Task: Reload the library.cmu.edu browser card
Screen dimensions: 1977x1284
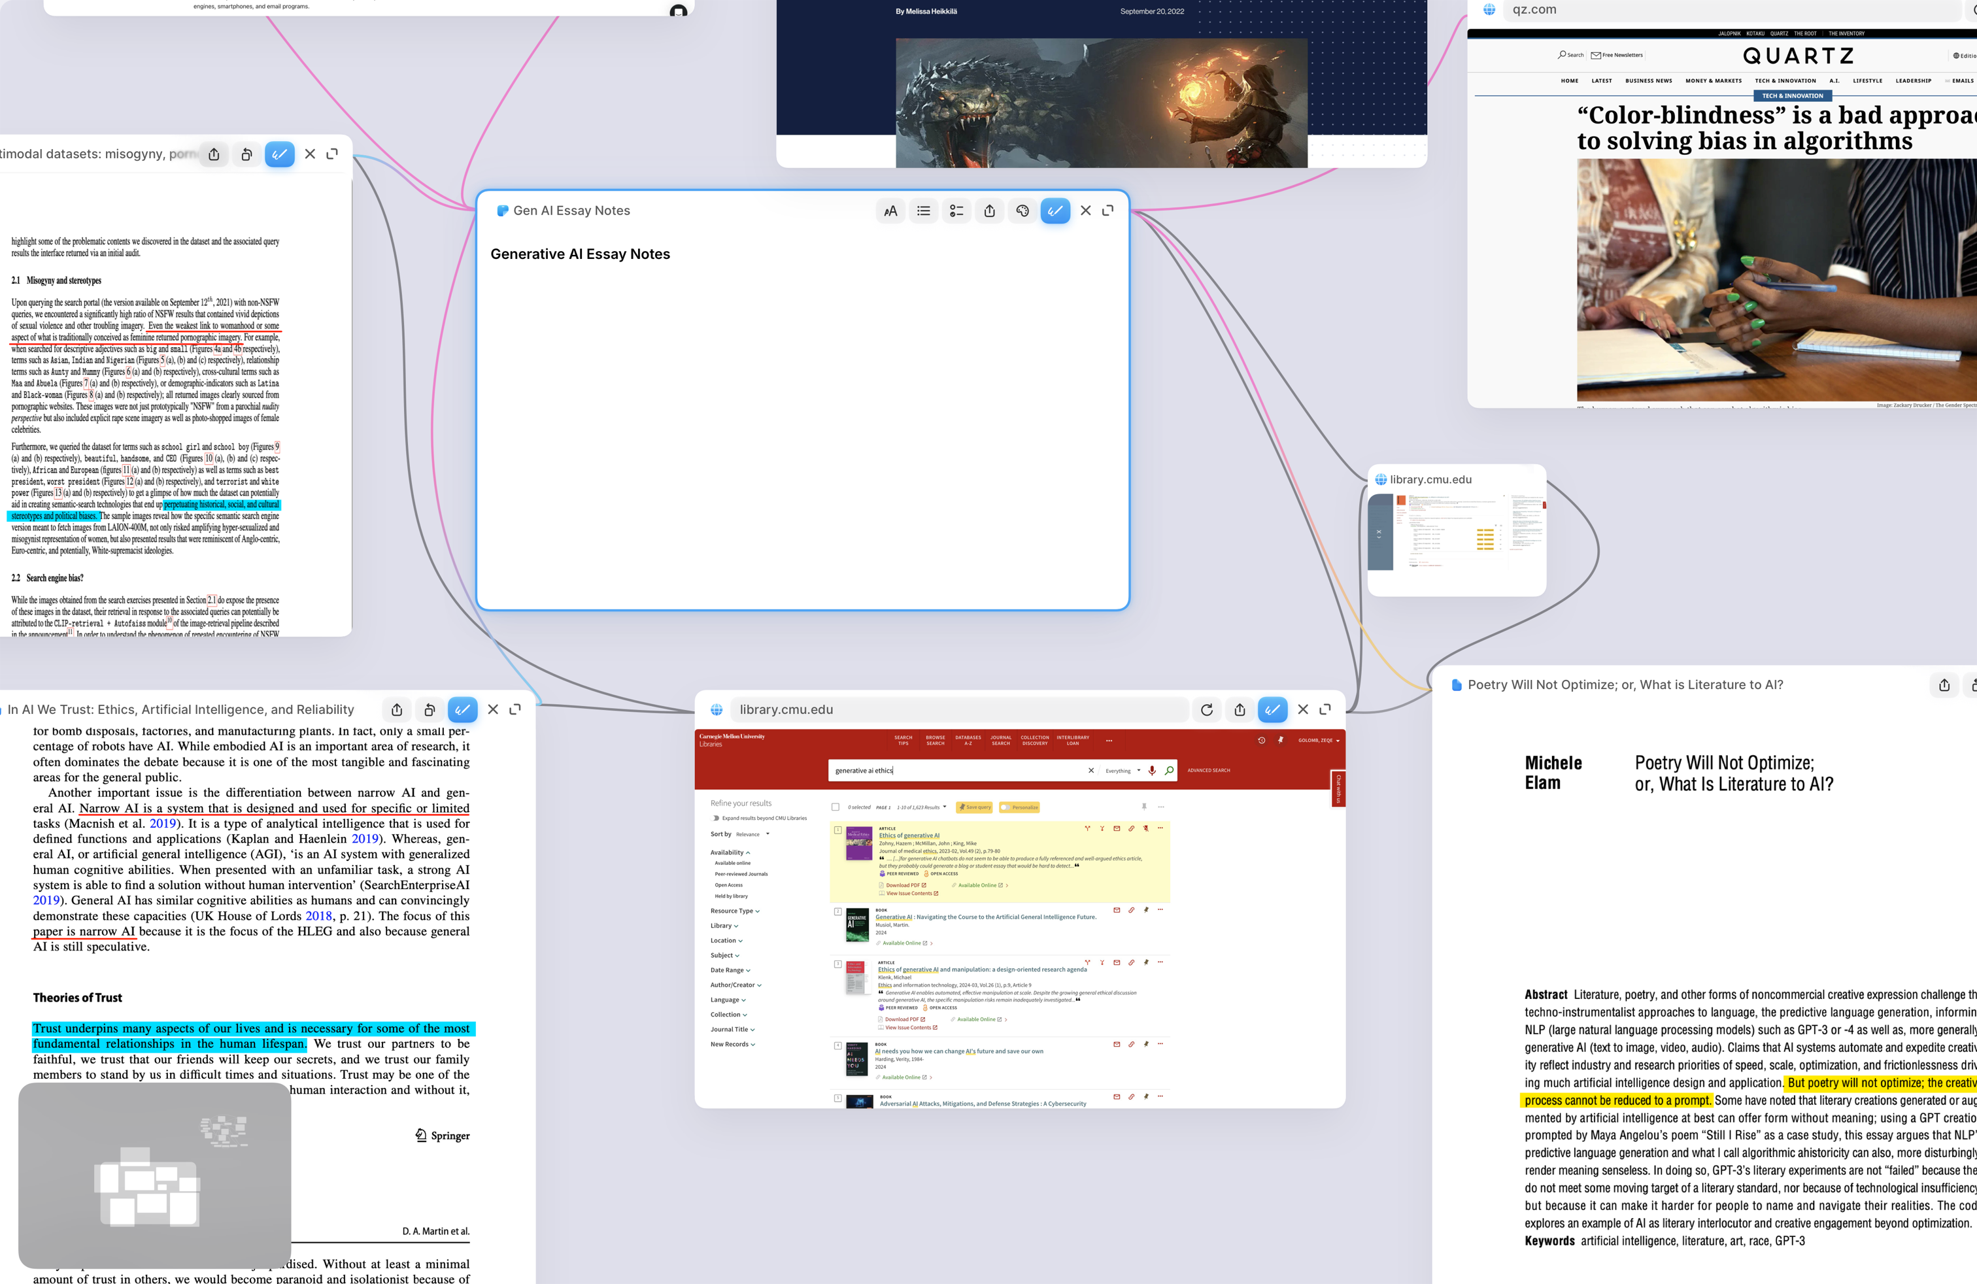Action: pos(1206,709)
